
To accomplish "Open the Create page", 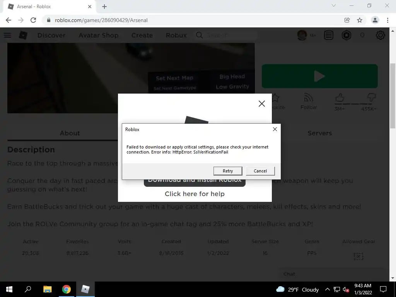I will point(142,35).
